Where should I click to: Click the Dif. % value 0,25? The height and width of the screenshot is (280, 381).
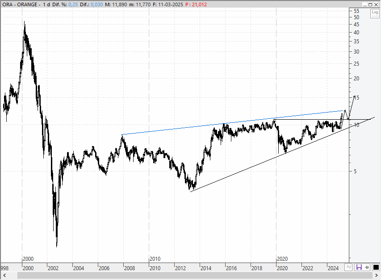[x=73, y=4]
